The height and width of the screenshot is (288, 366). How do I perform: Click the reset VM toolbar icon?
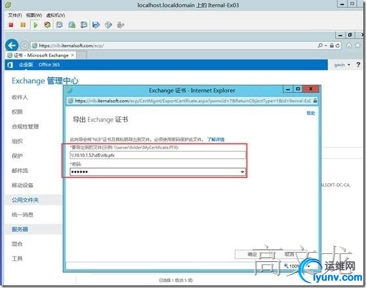pyautogui.click(x=47, y=25)
